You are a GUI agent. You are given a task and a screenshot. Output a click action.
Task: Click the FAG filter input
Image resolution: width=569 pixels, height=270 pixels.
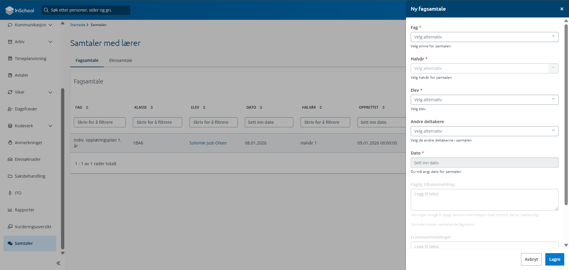click(100, 122)
